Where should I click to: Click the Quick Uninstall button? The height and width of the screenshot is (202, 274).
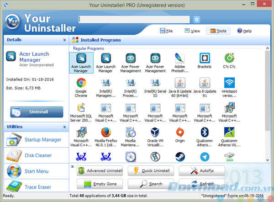point(151,170)
